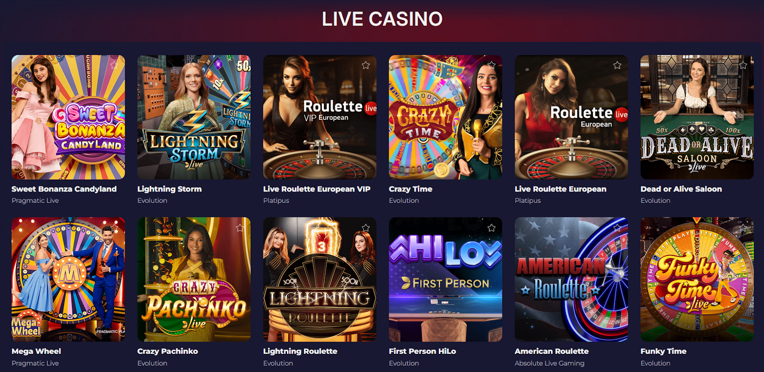Image resolution: width=764 pixels, height=372 pixels.
Task: Favorite star on Crazy Pachinko tile
Action: tap(240, 228)
